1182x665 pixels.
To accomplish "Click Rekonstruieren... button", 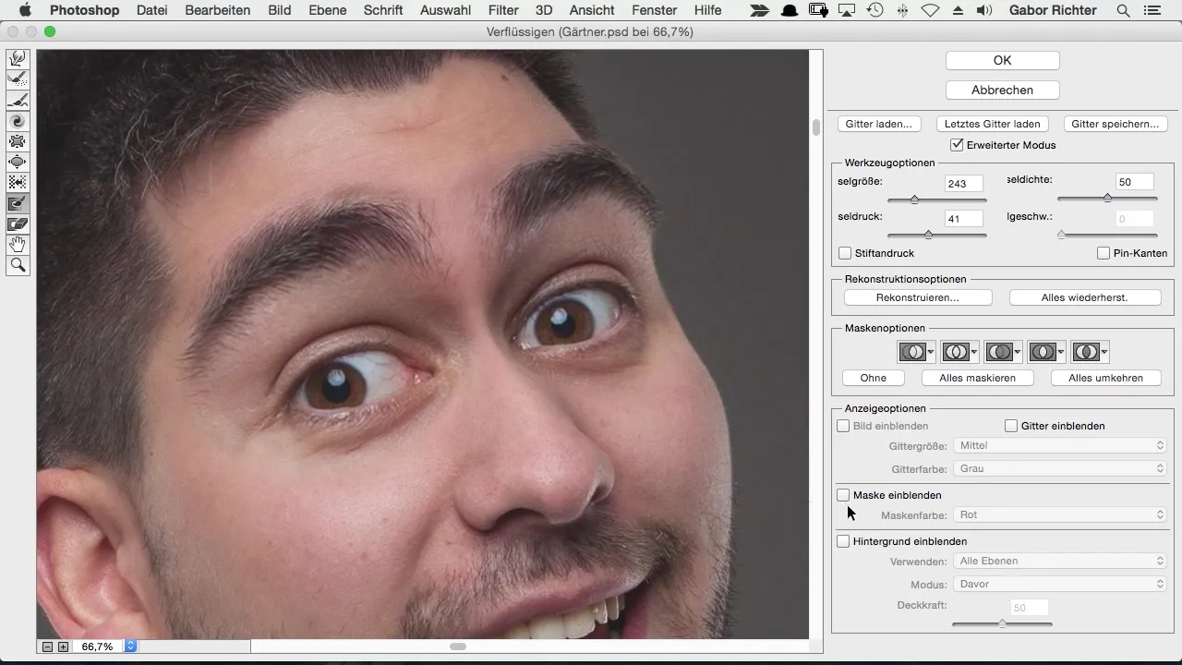I will [x=918, y=297].
